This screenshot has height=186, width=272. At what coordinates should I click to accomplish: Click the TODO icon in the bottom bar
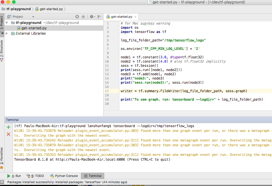pos(28,176)
